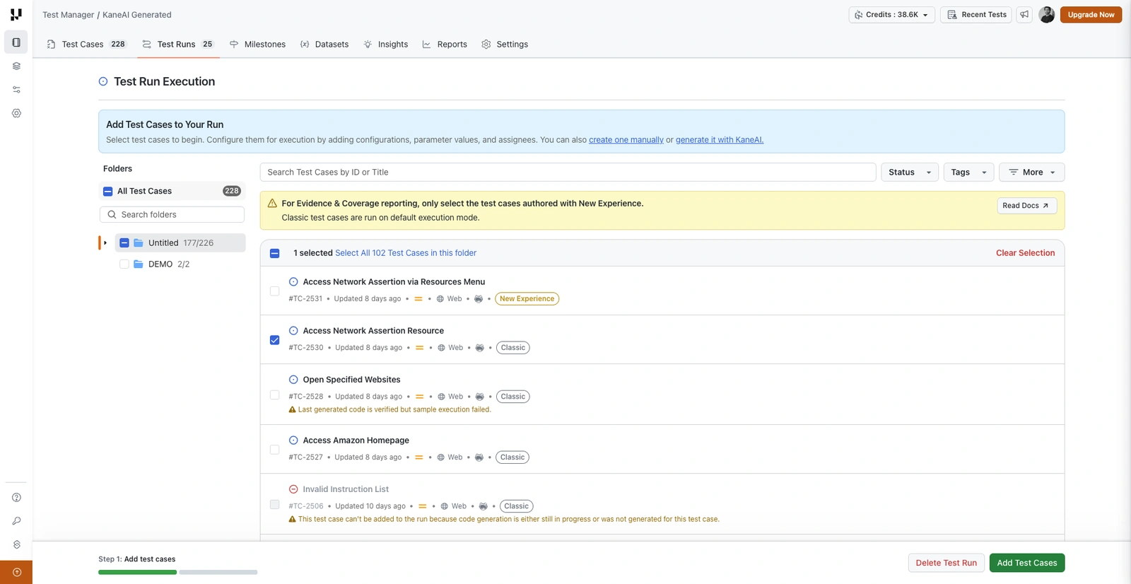Click priority icon on TC-2527 row
The width and height of the screenshot is (1131, 584).
tap(419, 457)
